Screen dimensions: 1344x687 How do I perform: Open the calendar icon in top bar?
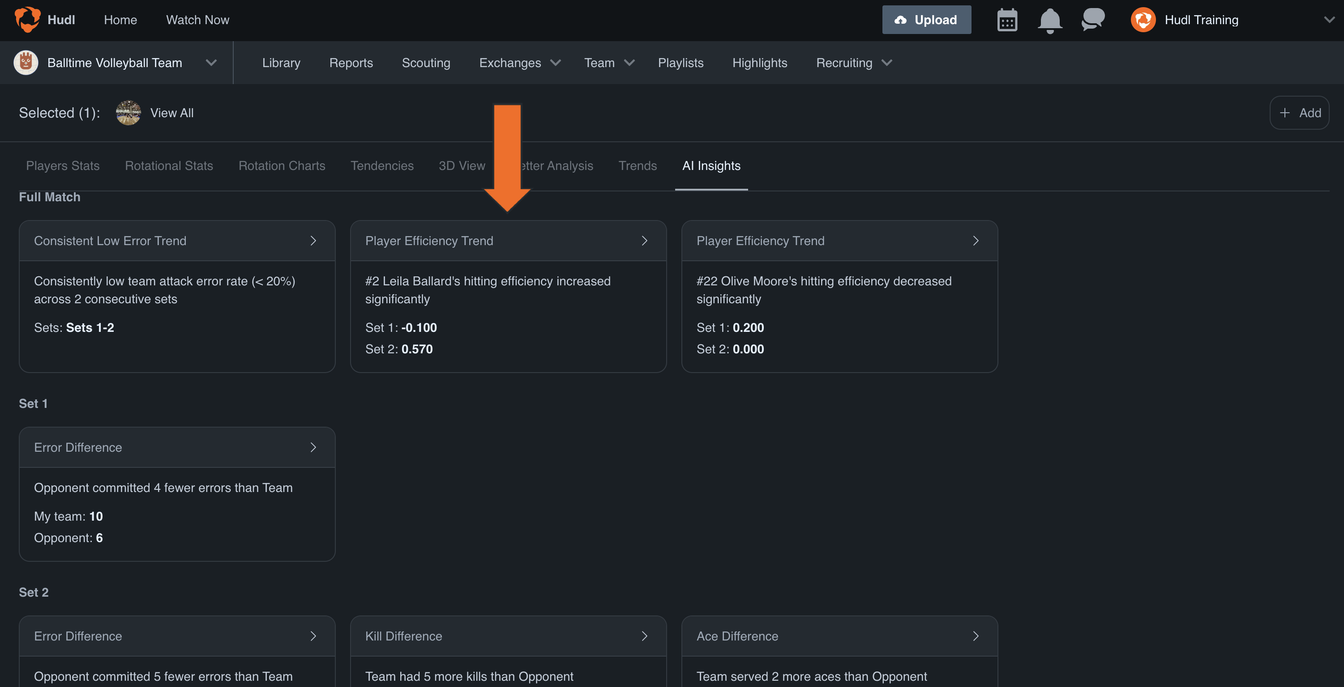click(x=1007, y=20)
